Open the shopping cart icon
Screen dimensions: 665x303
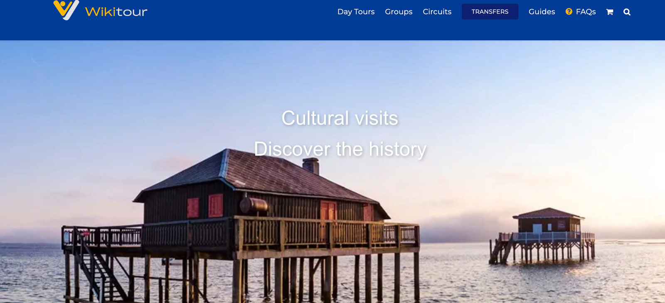click(610, 12)
